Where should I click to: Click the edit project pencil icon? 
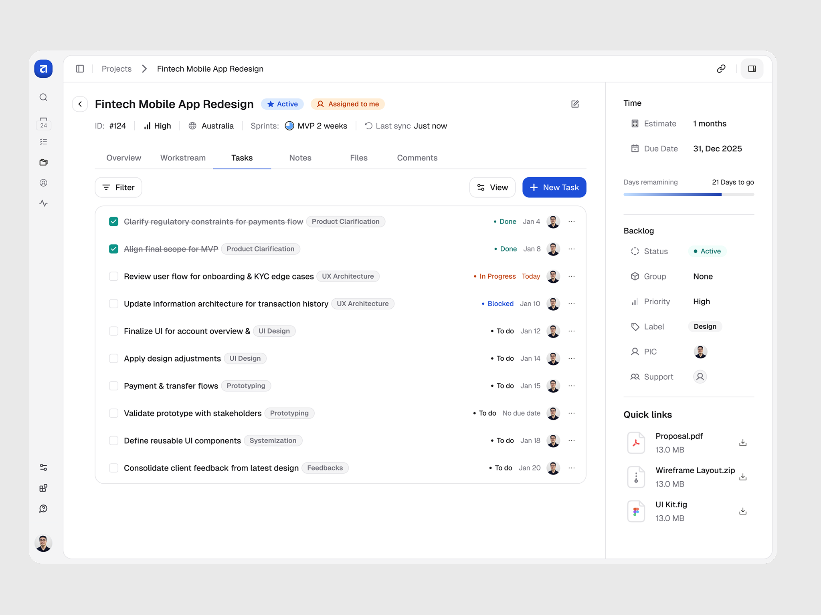pos(575,104)
